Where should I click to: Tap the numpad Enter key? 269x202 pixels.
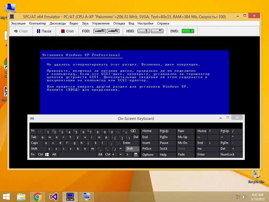pos(208,154)
